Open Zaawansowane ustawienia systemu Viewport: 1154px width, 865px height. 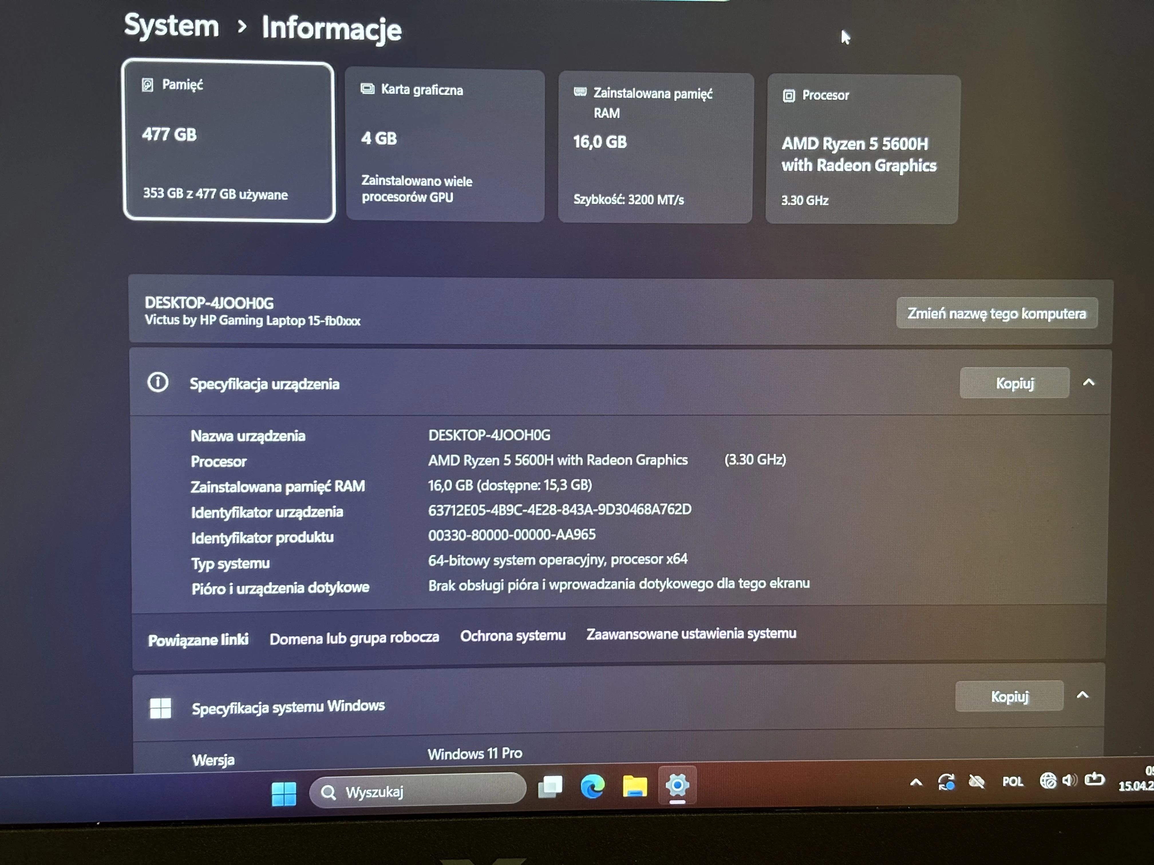click(x=691, y=634)
